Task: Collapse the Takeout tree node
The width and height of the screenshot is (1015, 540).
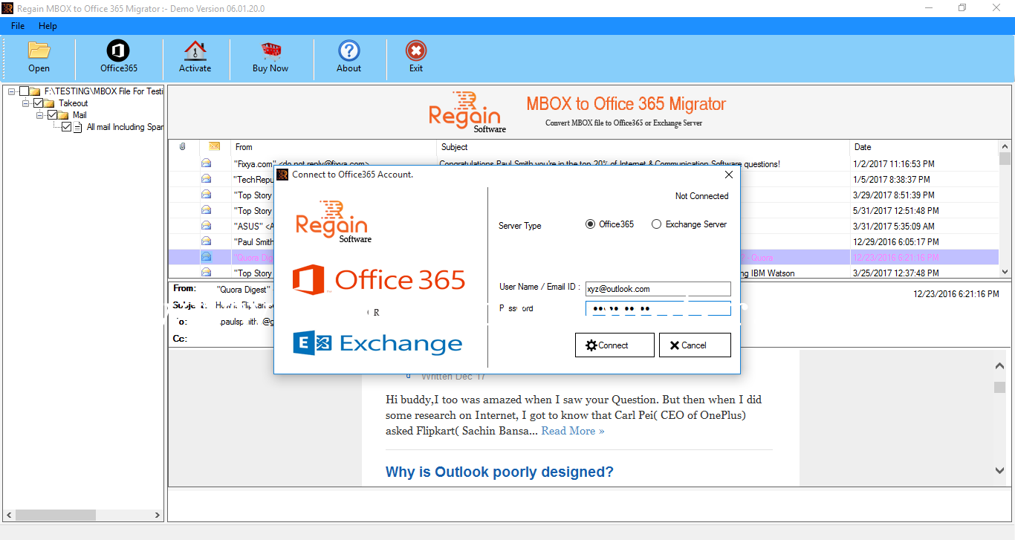Action: click(x=26, y=103)
